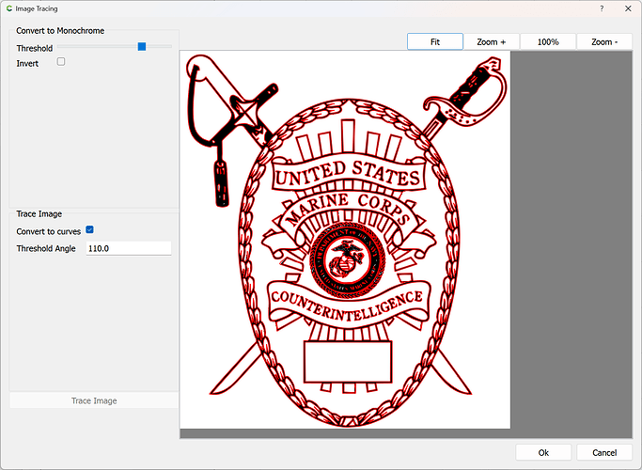Set preview zoom to 100%
Screen dimensions: 642x470
548,41
